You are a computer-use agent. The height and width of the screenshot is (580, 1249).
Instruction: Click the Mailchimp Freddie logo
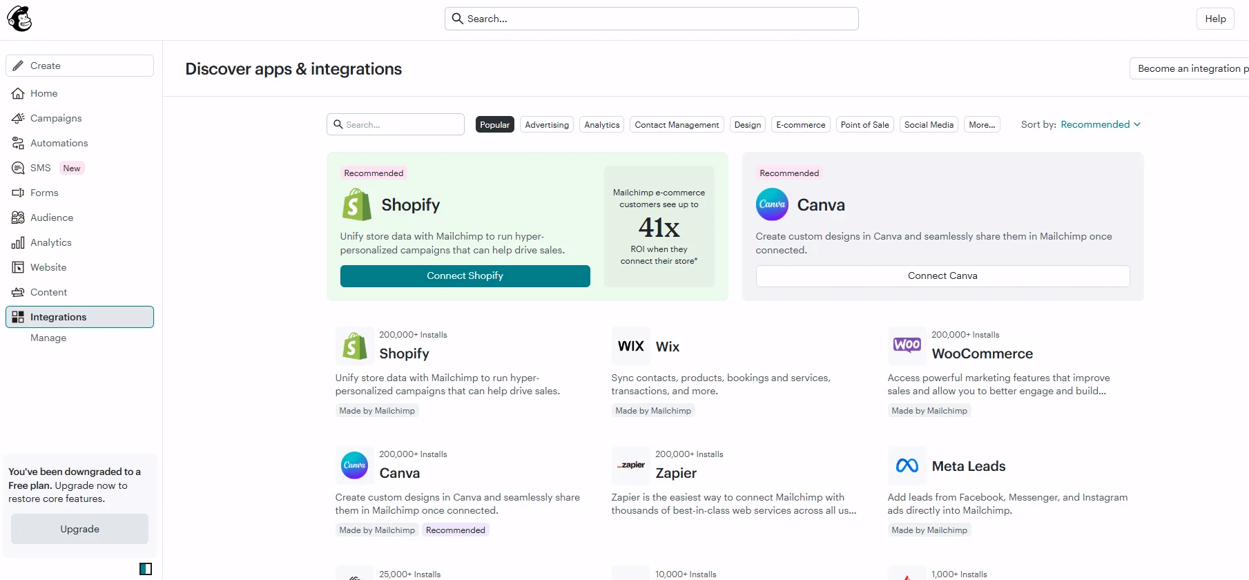(19, 19)
